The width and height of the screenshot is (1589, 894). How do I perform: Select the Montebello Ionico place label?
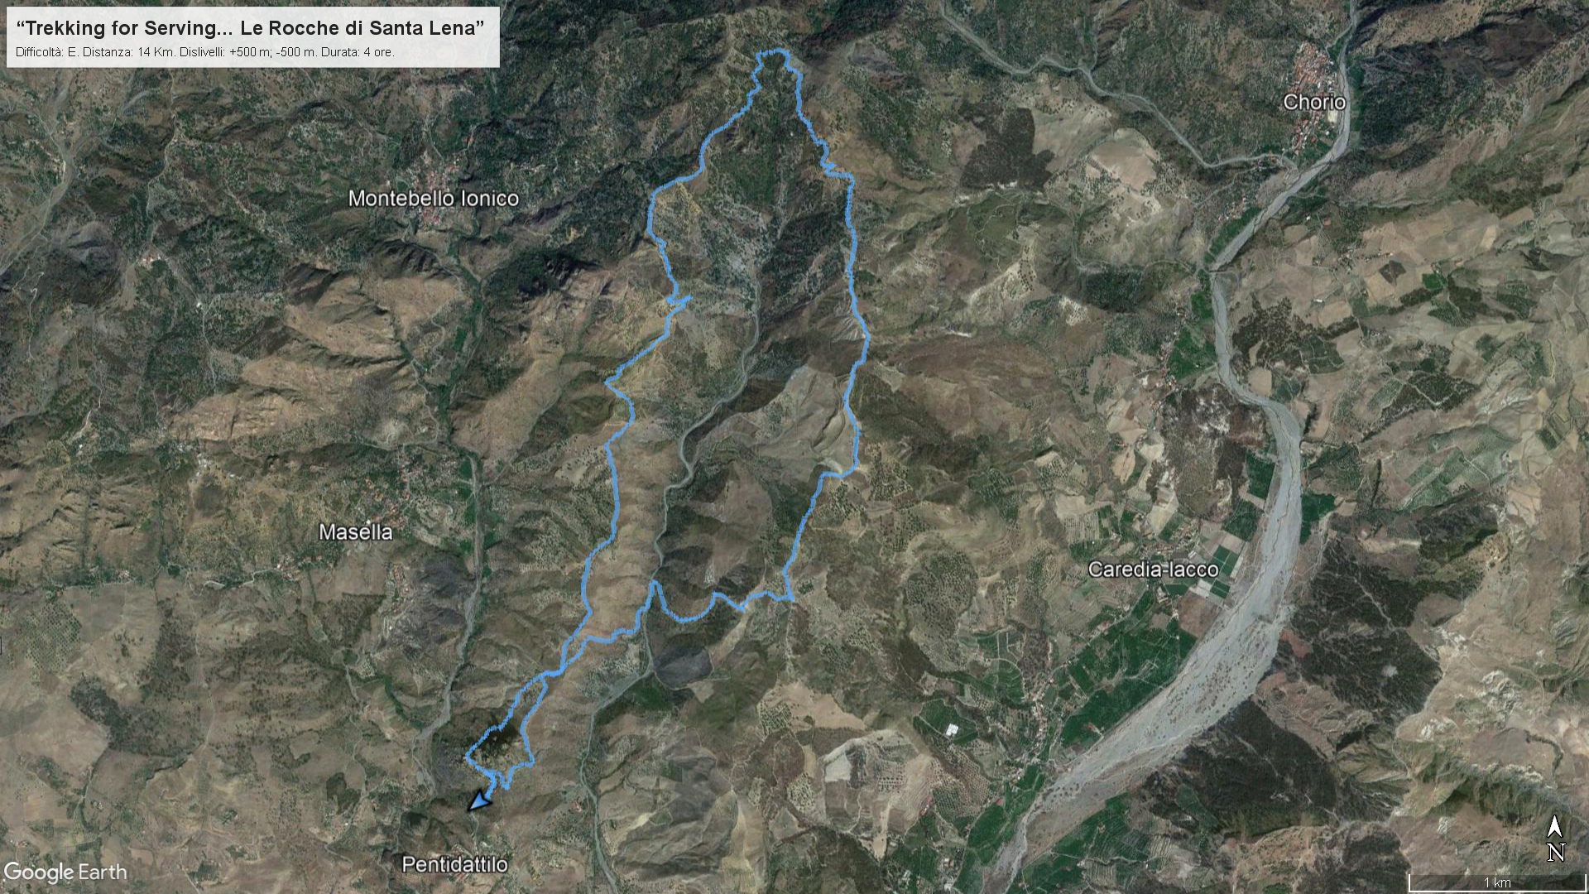pyautogui.click(x=433, y=199)
